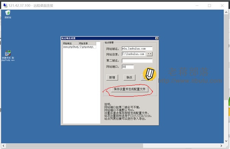Screen dimensions: 230x149
Task: Focus the 网站域名 input field
Action: point(137,49)
